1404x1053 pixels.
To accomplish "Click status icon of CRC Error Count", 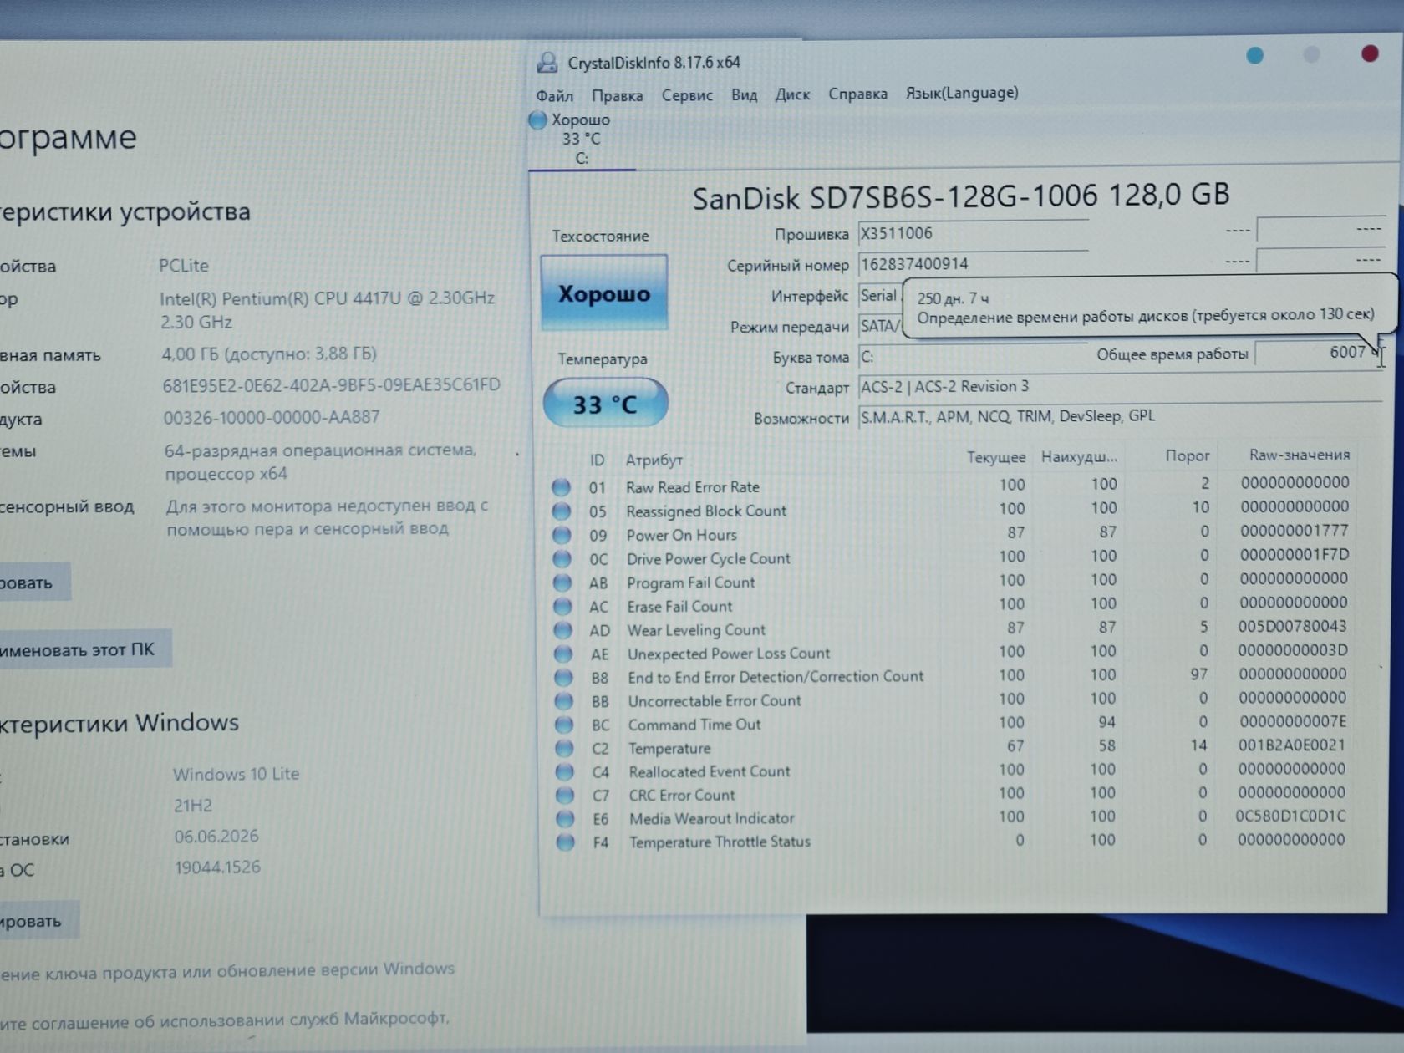I will click(x=566, y=795).
